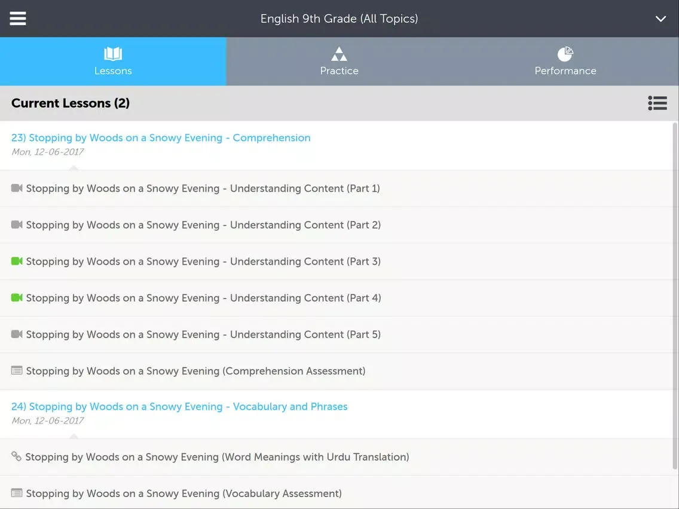Collapse lesson 23 Comprehension header
Image resolution: width=679 pixels, height=509 pixels.
tap(161, 138)
